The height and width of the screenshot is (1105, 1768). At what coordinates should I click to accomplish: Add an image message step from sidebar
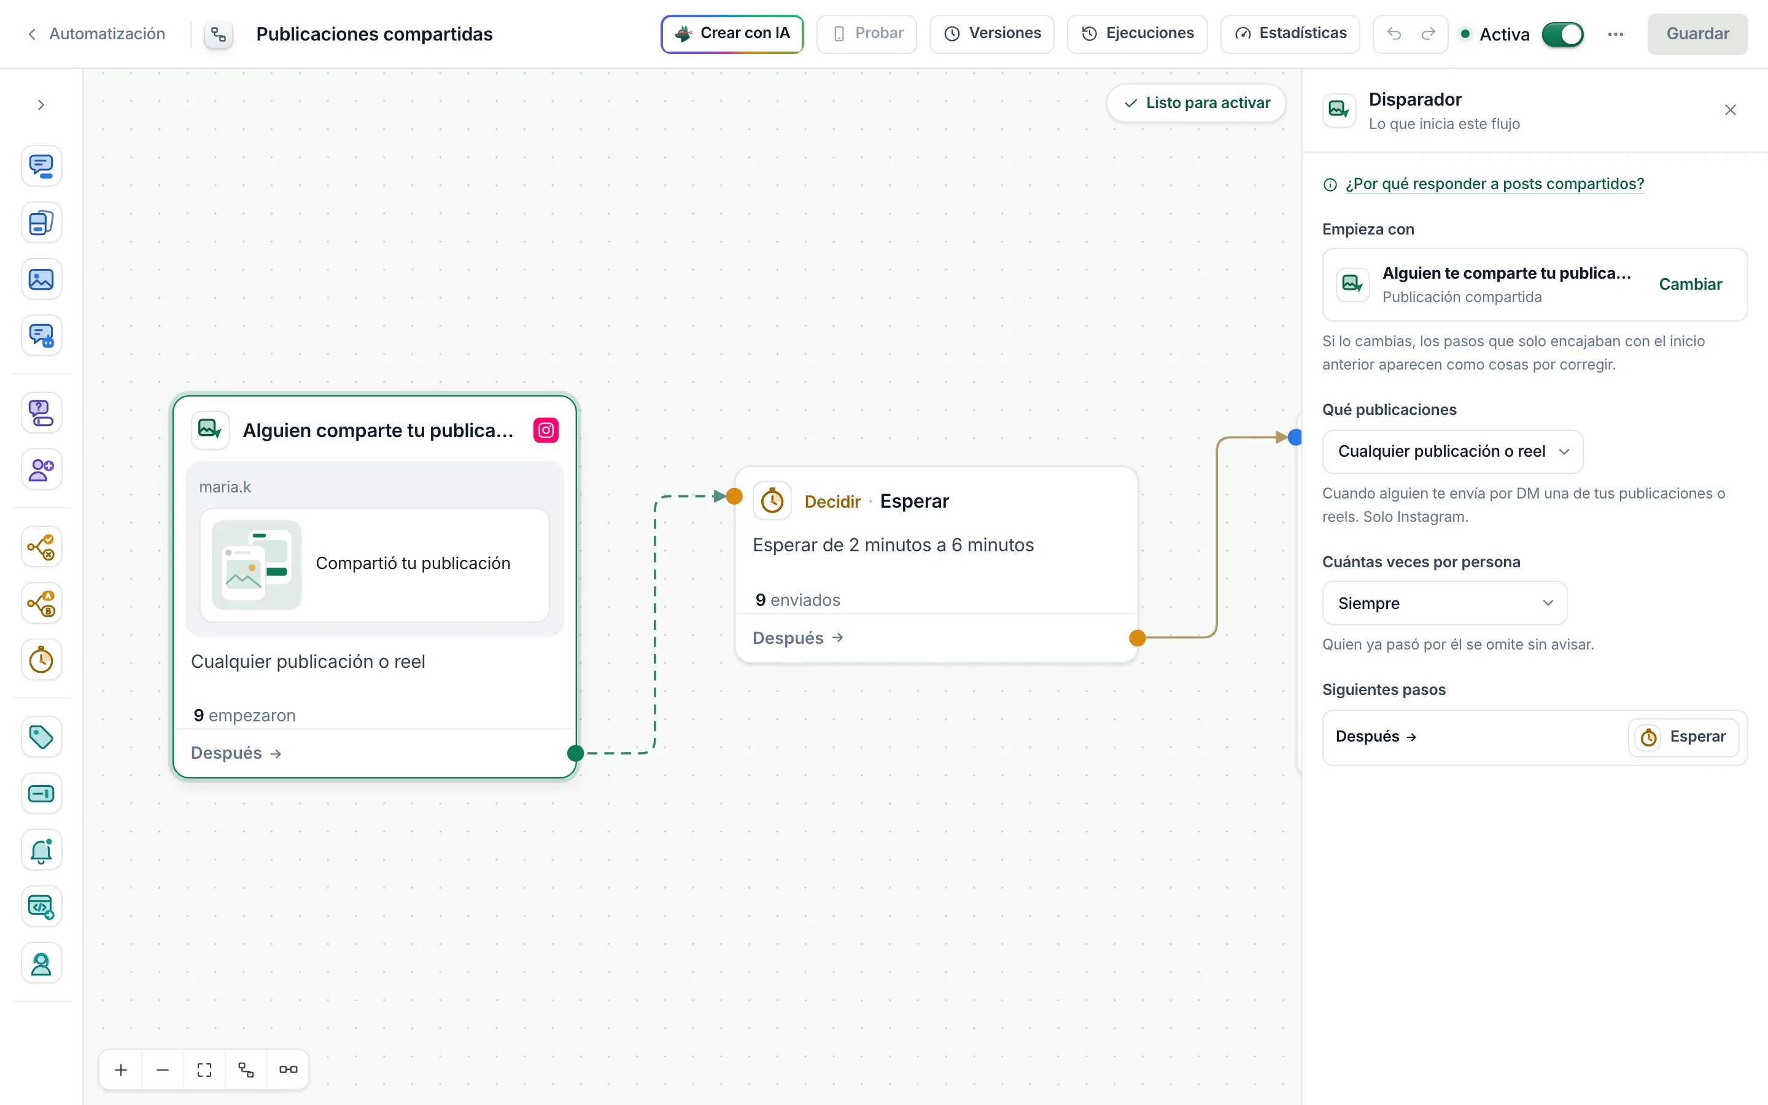(41, 279)
